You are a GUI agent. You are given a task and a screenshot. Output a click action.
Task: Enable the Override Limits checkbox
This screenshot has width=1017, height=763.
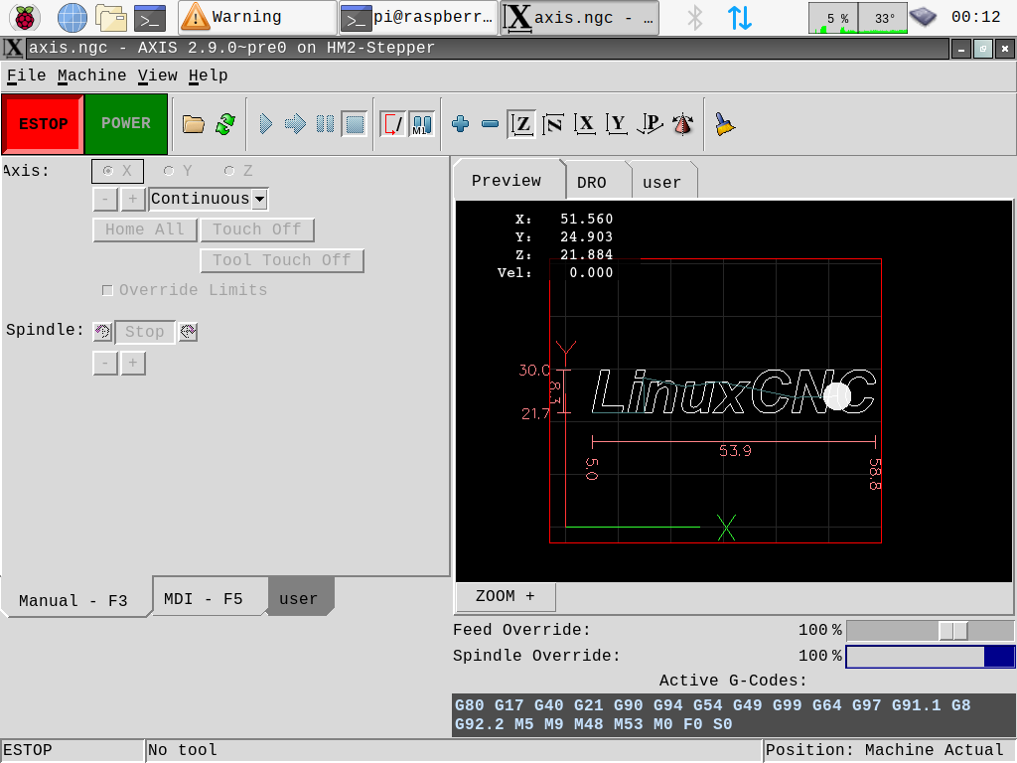(107, 290)
